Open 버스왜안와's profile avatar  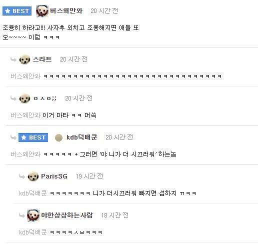(x=42, y=11)
